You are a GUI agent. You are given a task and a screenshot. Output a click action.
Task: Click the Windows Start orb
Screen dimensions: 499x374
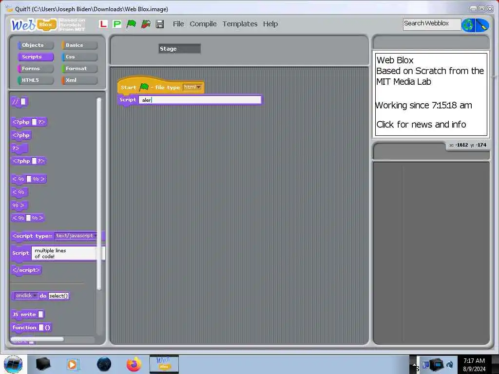13,364
